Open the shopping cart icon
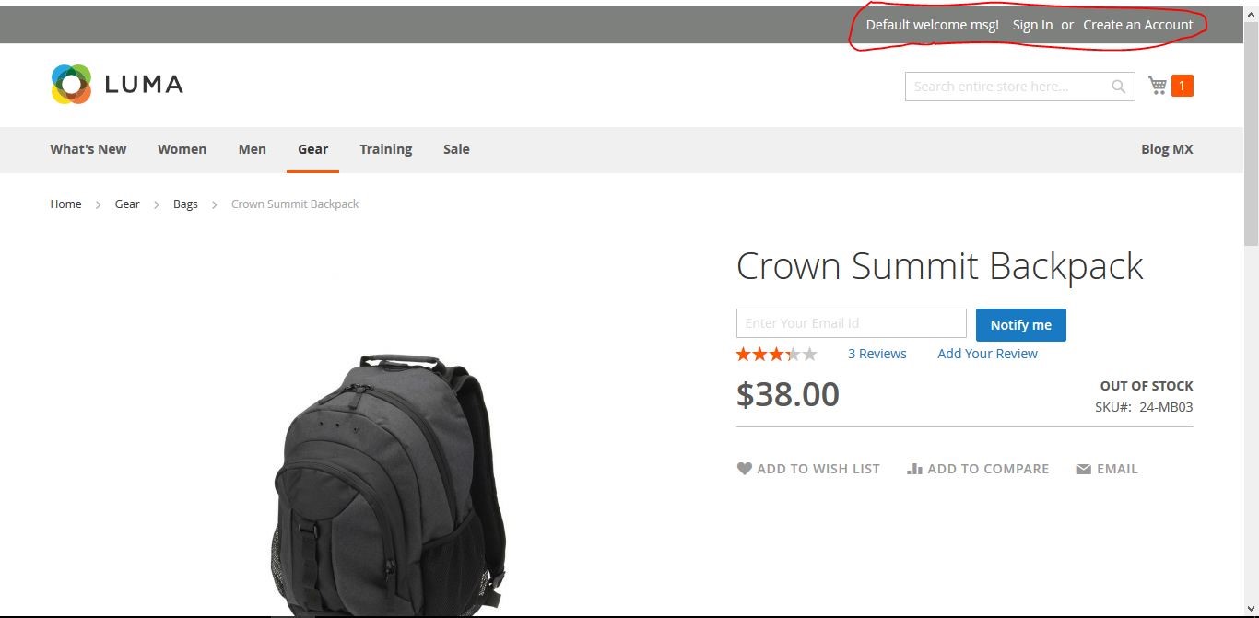This screenshot has width=1259, height=618. (1158, 86)
